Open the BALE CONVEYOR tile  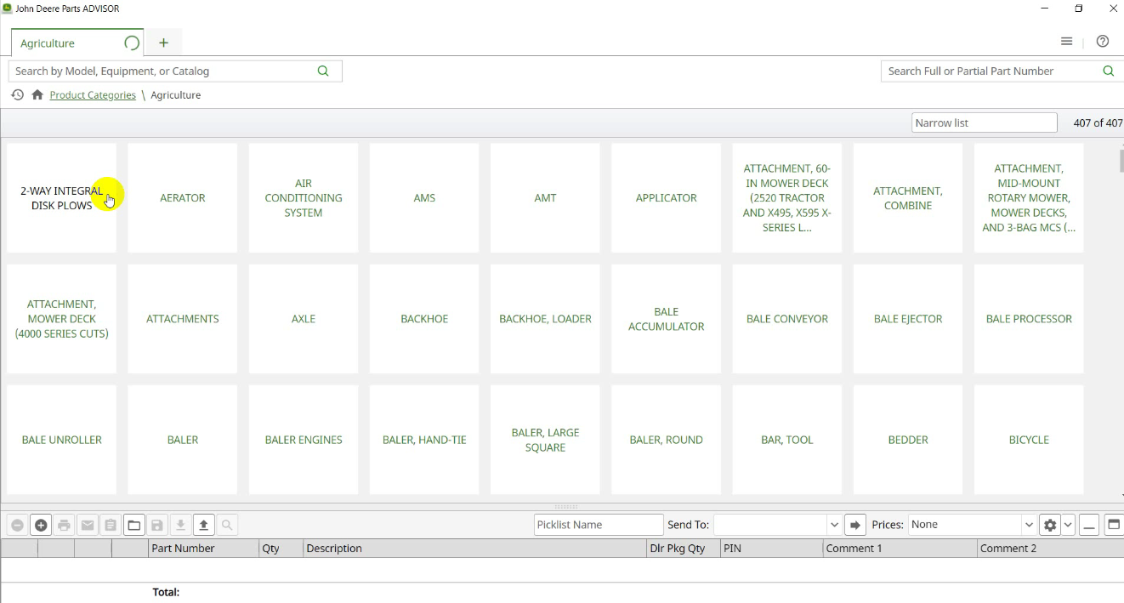[787, 319]
